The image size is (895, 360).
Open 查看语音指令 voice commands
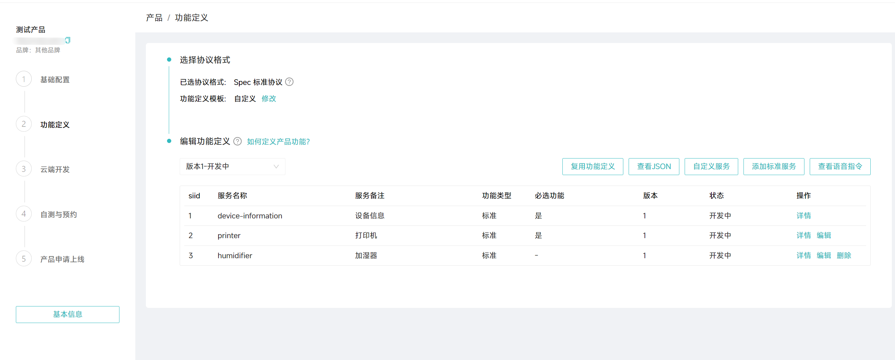[x=840, y=167]
